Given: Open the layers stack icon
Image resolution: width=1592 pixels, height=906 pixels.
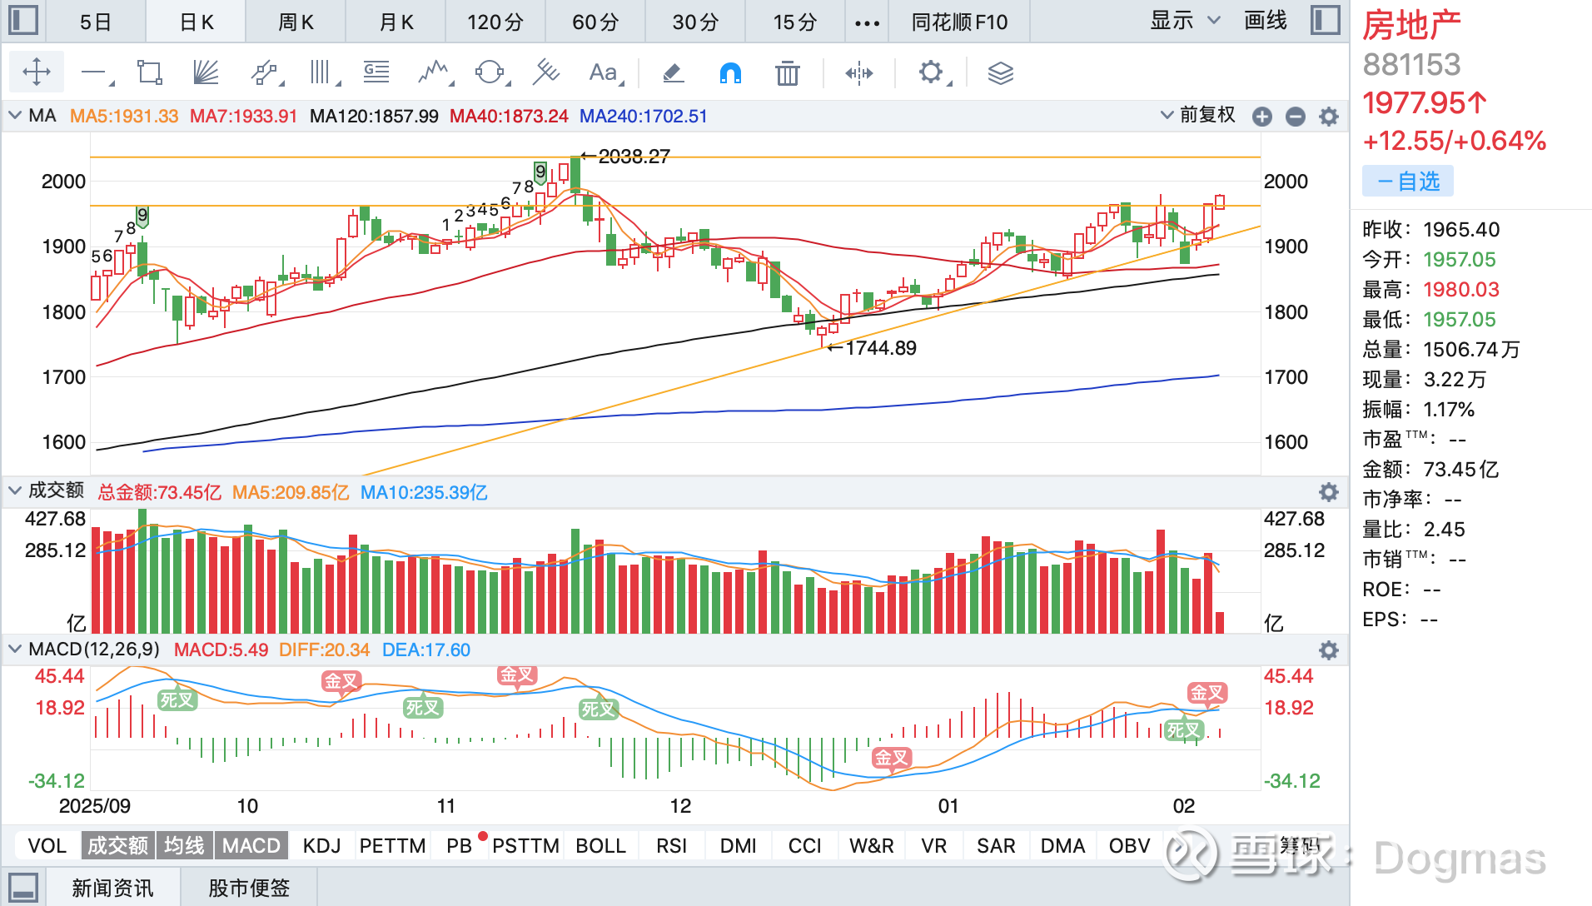Looking at the screenshot, I should pos(1000,73).
